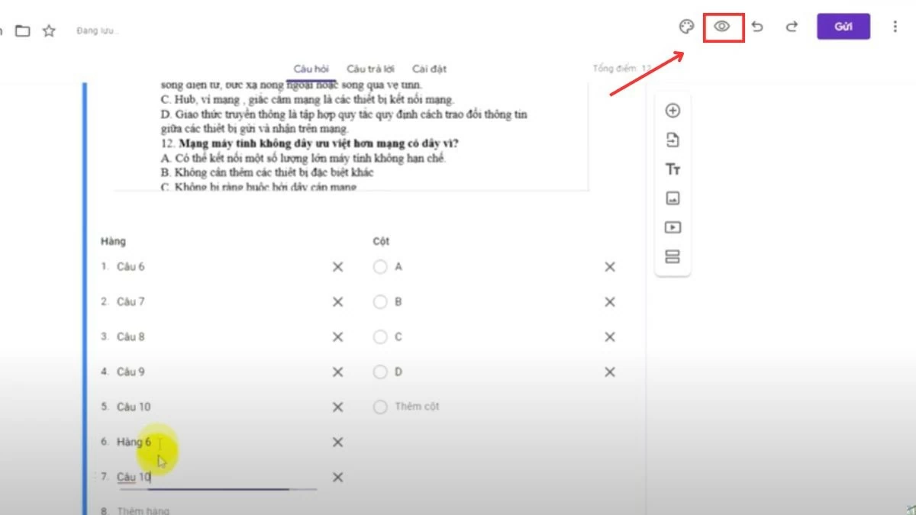Open the form preview with the eye icon
Image resolution: width=916 pixels, height=515 pixels.
pos(721,26)
